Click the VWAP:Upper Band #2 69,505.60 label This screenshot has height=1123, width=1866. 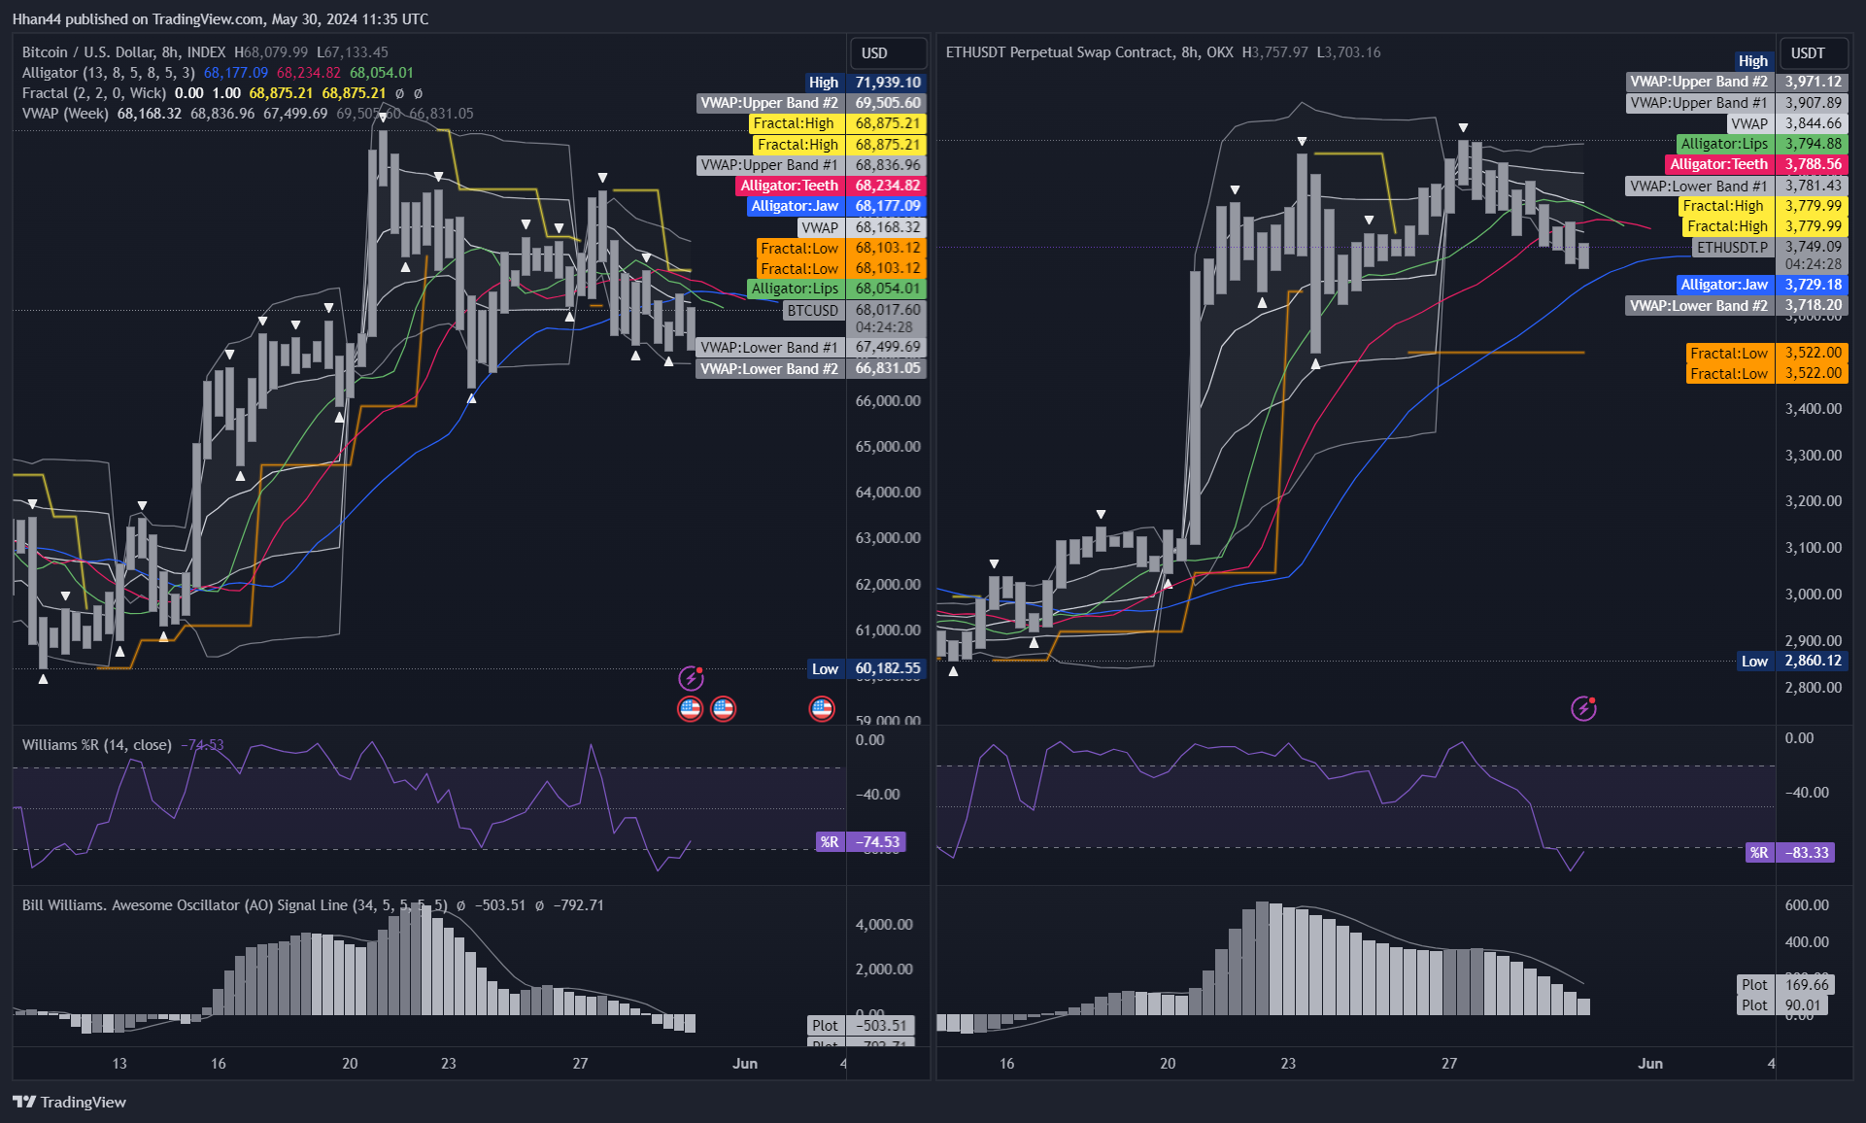[811, 103]
